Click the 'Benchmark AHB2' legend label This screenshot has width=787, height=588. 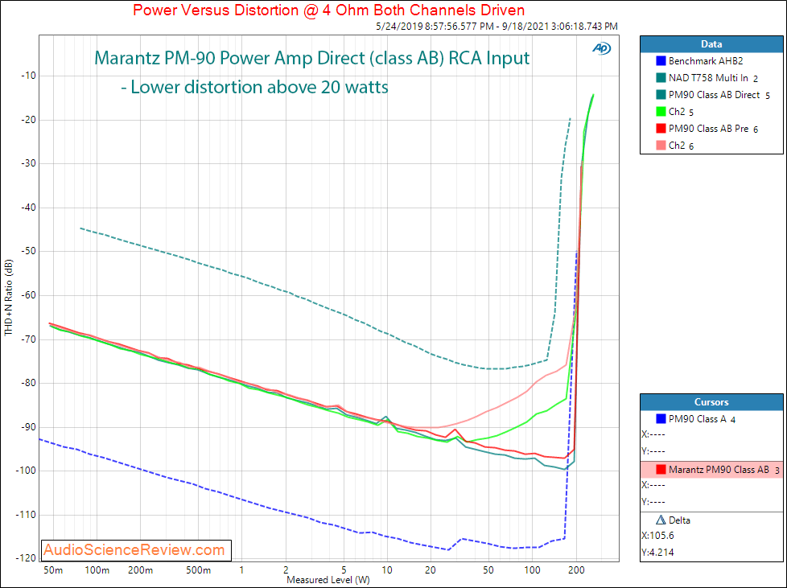click(706, 61)
